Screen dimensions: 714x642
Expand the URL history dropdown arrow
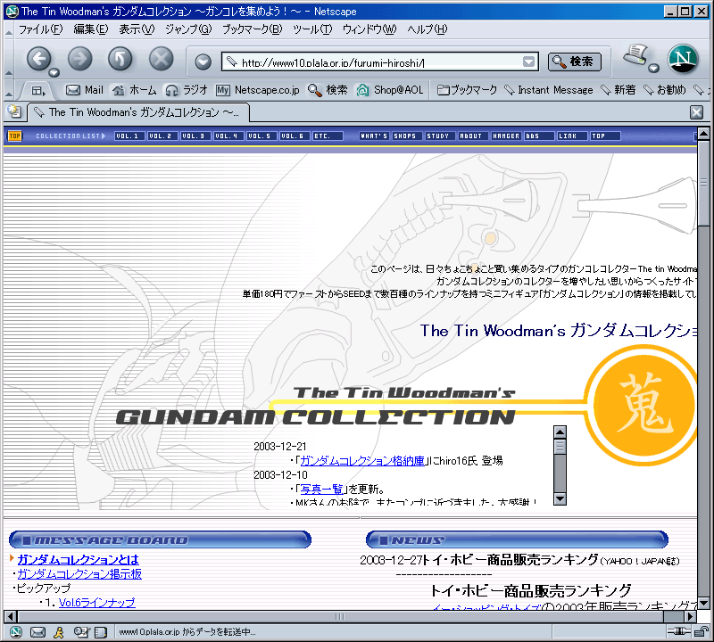click(528, 62)
